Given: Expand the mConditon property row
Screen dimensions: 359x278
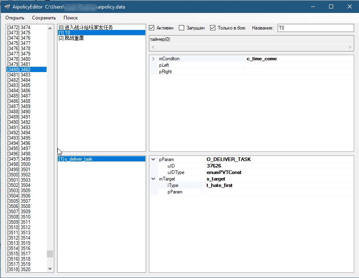Looking at the screenshot, I should tap(153, 59).
